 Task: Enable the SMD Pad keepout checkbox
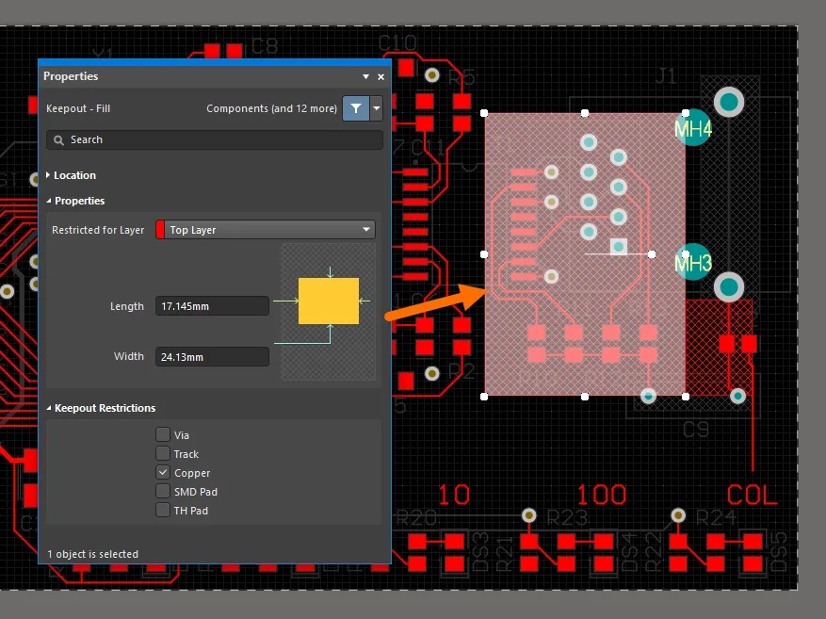tap(163, 492)
